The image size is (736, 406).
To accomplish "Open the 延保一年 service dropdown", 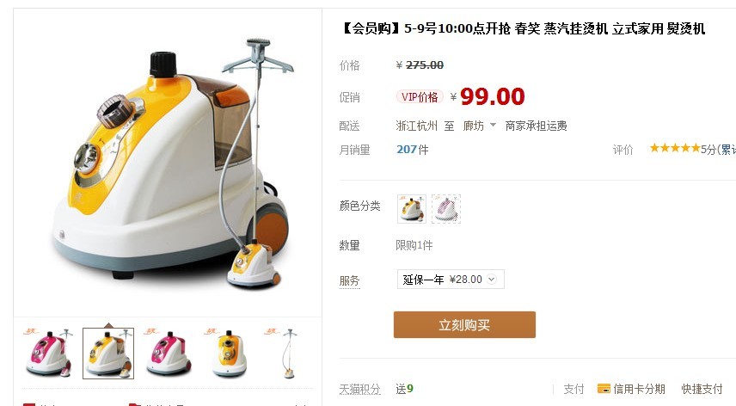I will pyautogui.click(x=451, y=280).
